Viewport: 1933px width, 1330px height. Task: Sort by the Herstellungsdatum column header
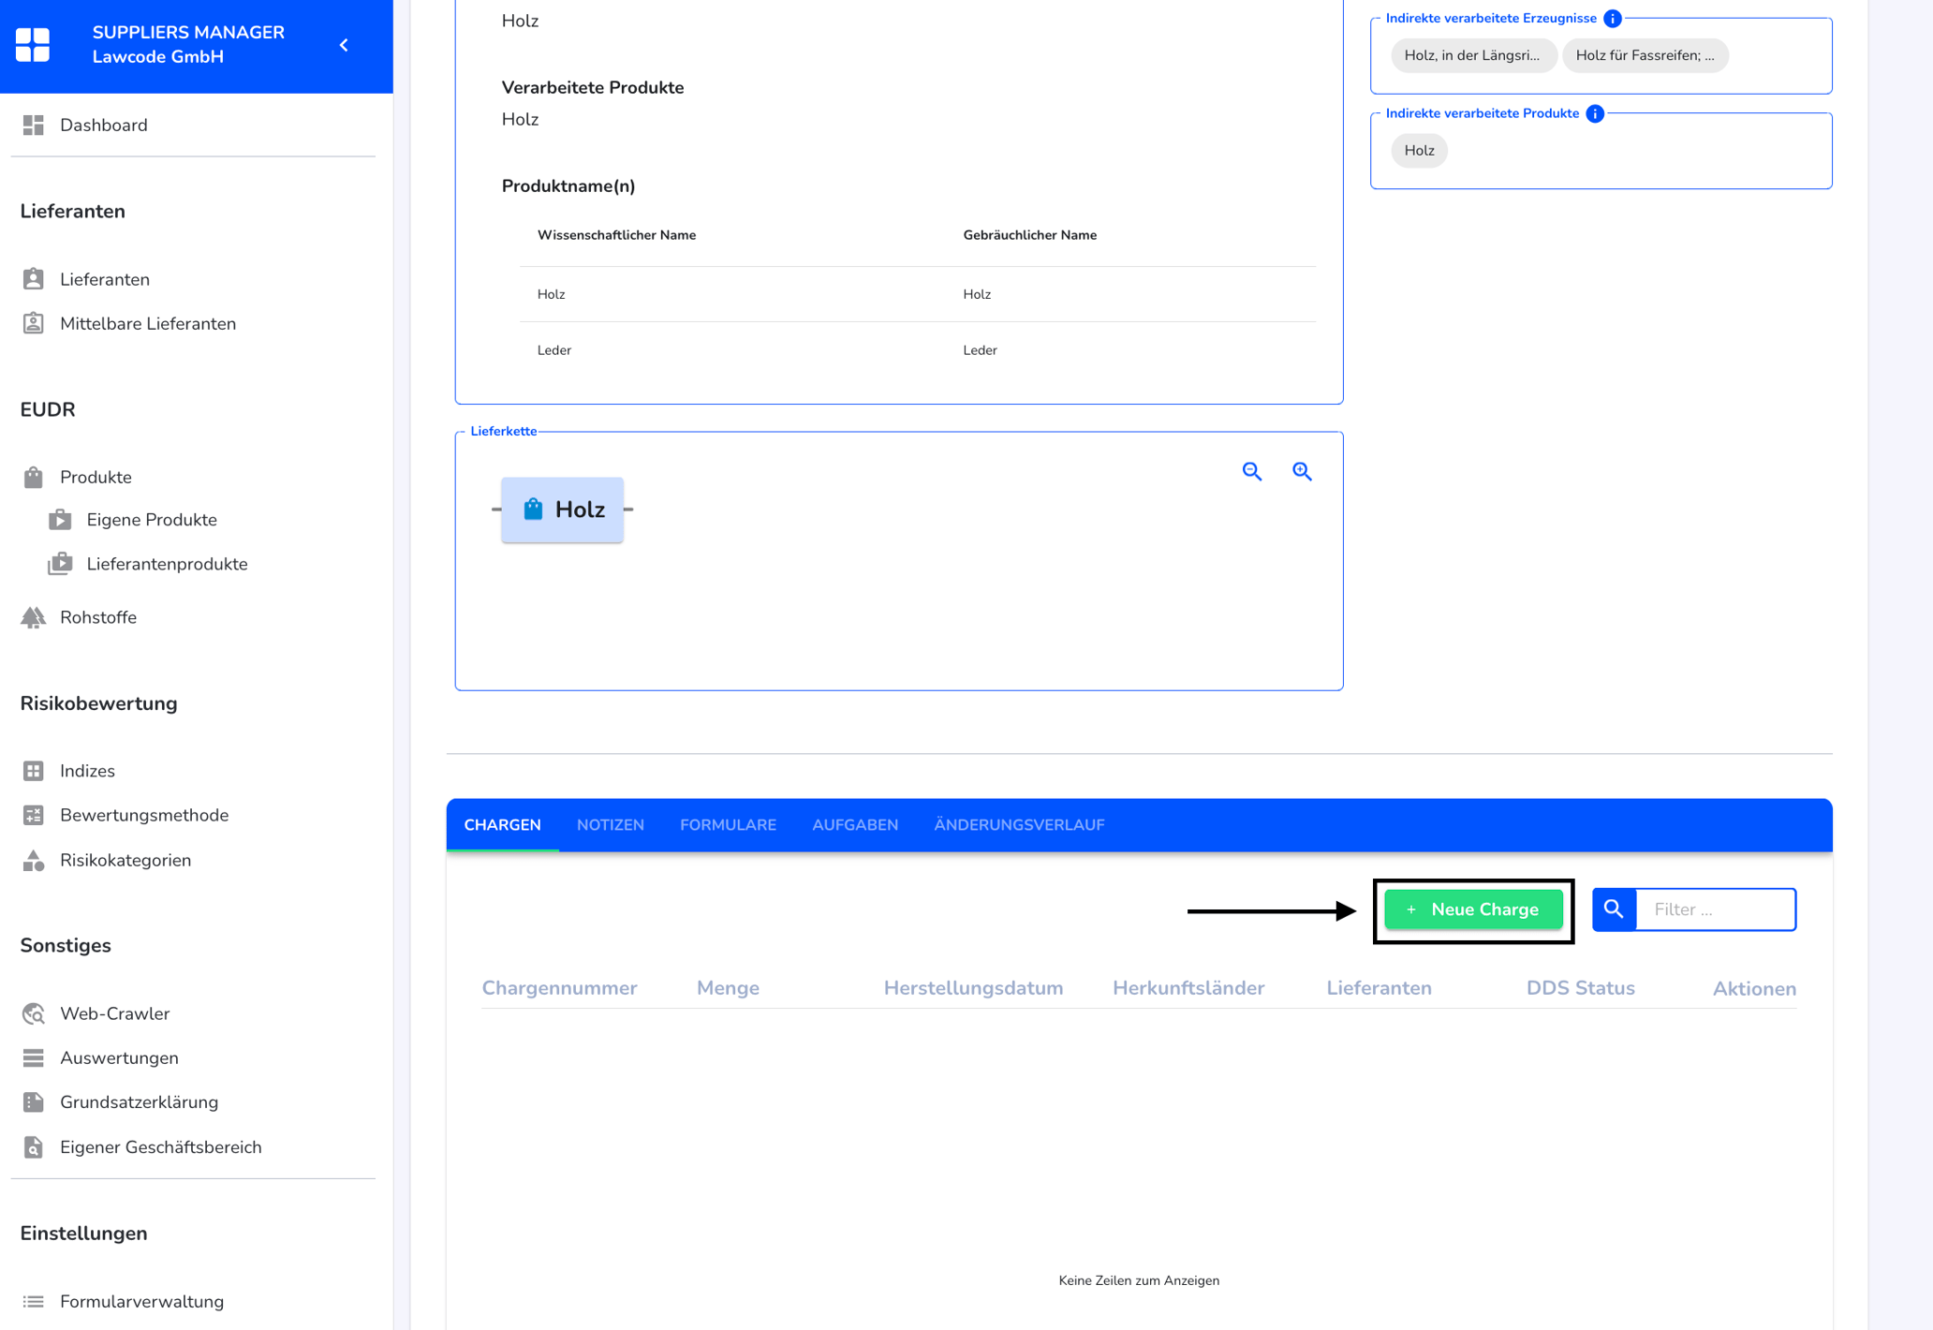(x=973, y=988)
